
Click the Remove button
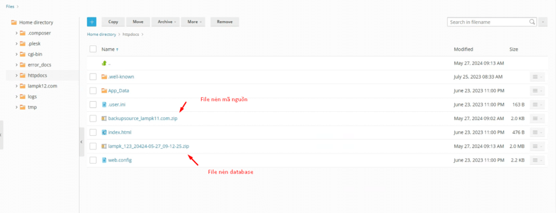click(224, 22)
